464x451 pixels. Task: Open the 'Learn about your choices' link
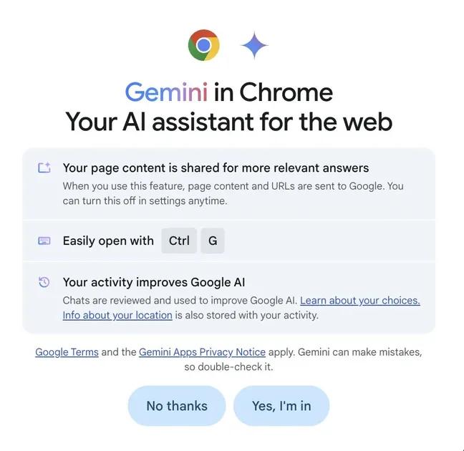tap(359, 301)
